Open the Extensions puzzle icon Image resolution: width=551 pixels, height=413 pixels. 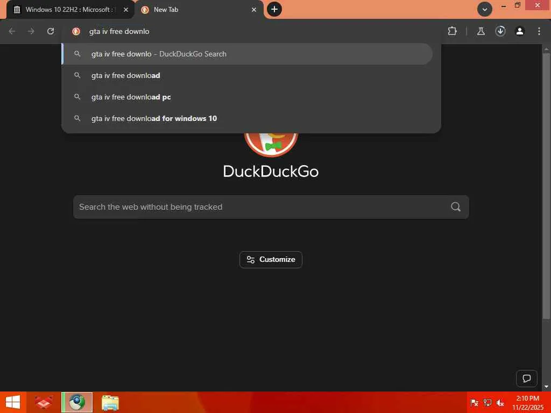pyautogui.click(x=452, y=31)
